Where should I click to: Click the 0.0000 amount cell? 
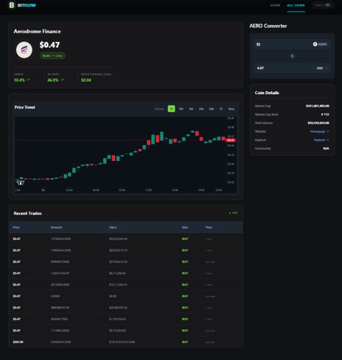pos(55,296)
